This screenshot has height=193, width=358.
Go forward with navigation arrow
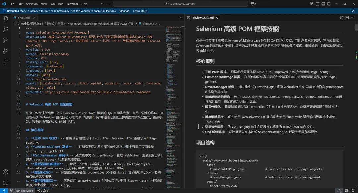pyautogui.click(x=108, y=4)
